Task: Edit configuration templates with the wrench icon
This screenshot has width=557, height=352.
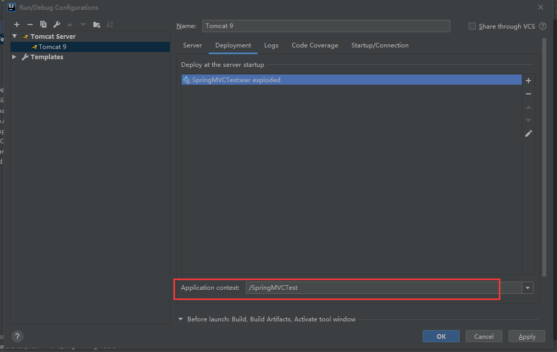Action: click(x=57, y=24)
